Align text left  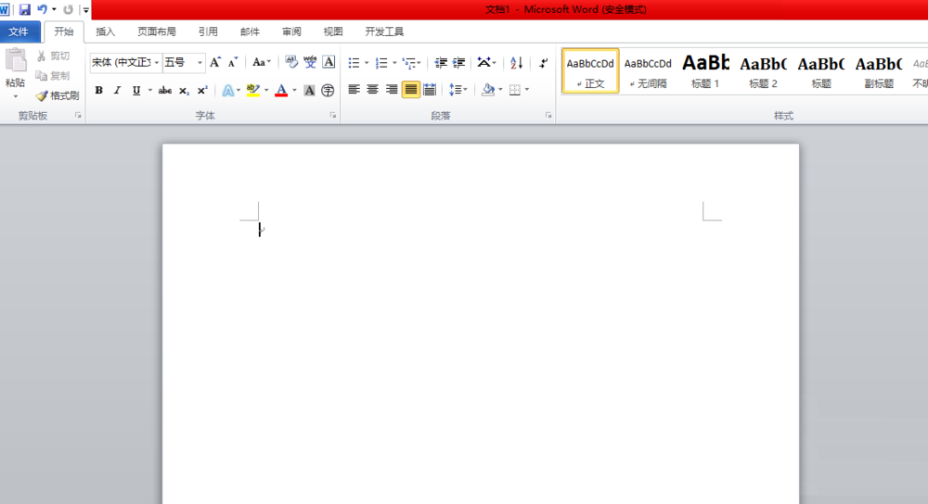point(354,90)
